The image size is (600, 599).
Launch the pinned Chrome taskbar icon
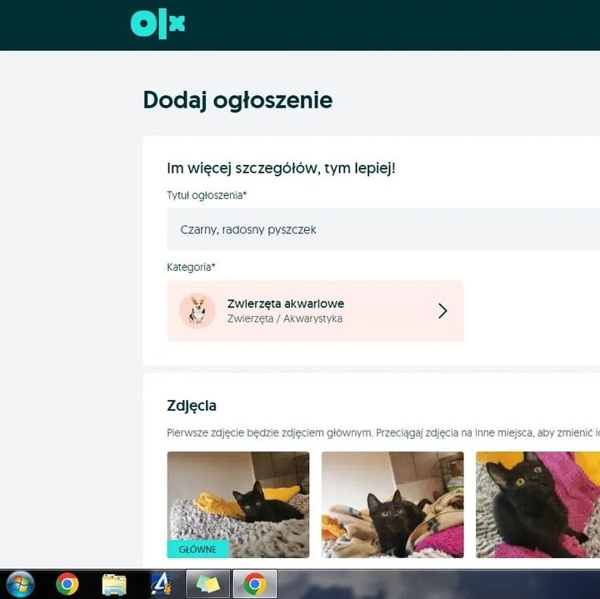67,584
